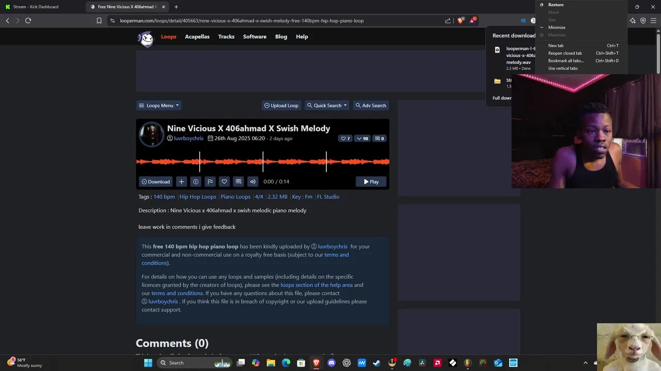The height and width of the screenshot is (371, 661).
Task: Open the Blog nav item
Action: pos(281,37)
